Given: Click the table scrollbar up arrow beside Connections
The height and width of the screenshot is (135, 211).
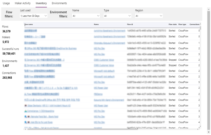Looking at the screenshot, I should [200, 24].
